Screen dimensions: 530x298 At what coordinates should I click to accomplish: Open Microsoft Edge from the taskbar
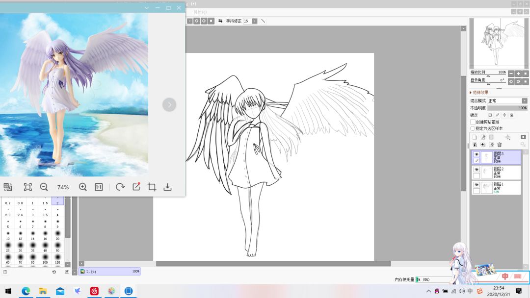(26, 291)
